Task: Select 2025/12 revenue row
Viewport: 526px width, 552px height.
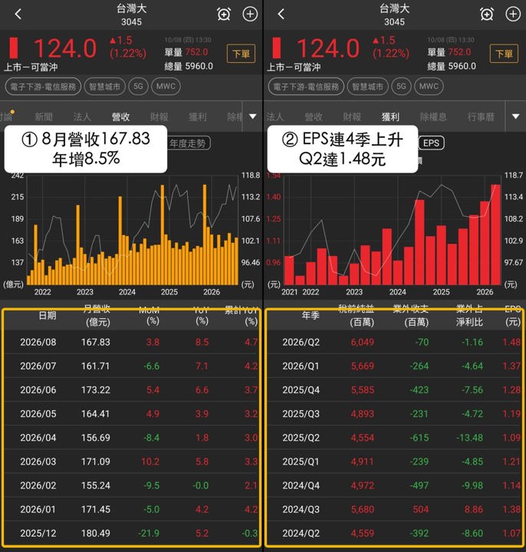Action: tap(131, 533)
